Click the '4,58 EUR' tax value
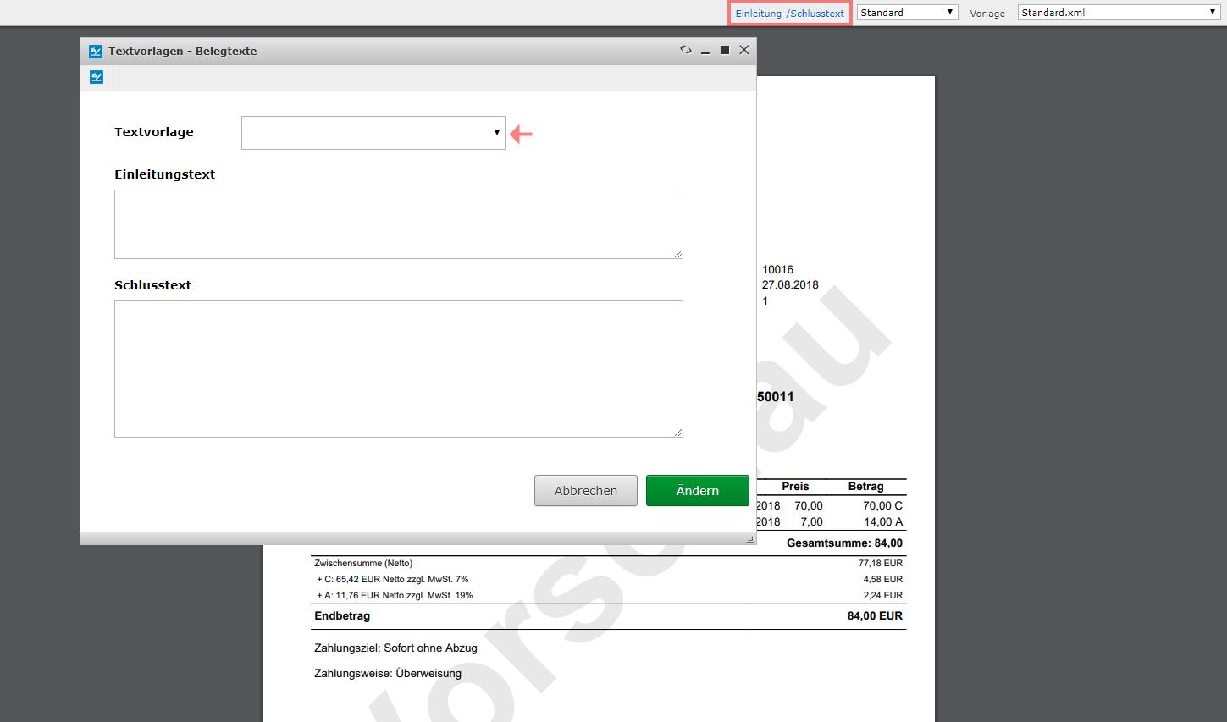Image resolution: width=1227 pixels, height=722 pixels. [x=883, y=580]
